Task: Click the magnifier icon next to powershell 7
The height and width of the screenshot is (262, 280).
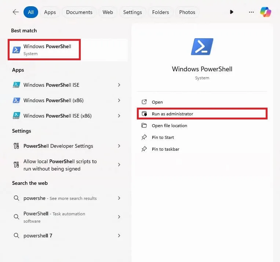Action: coord(17,236)
